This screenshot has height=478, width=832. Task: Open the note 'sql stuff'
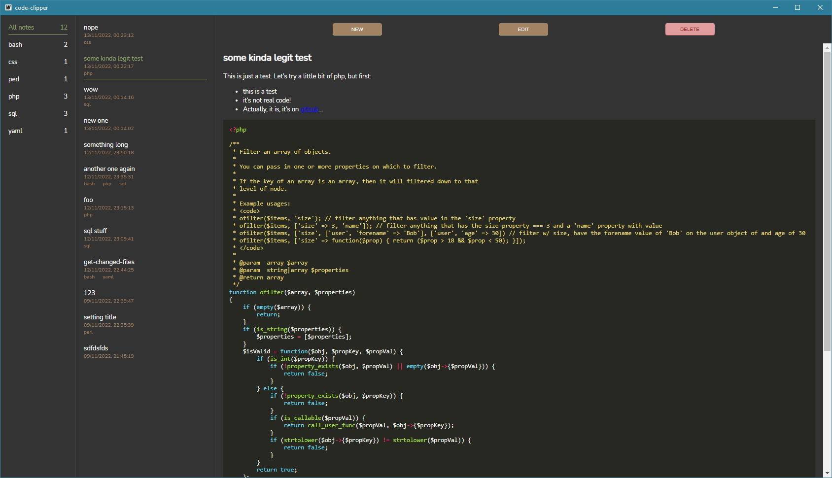tap(95, 231)
